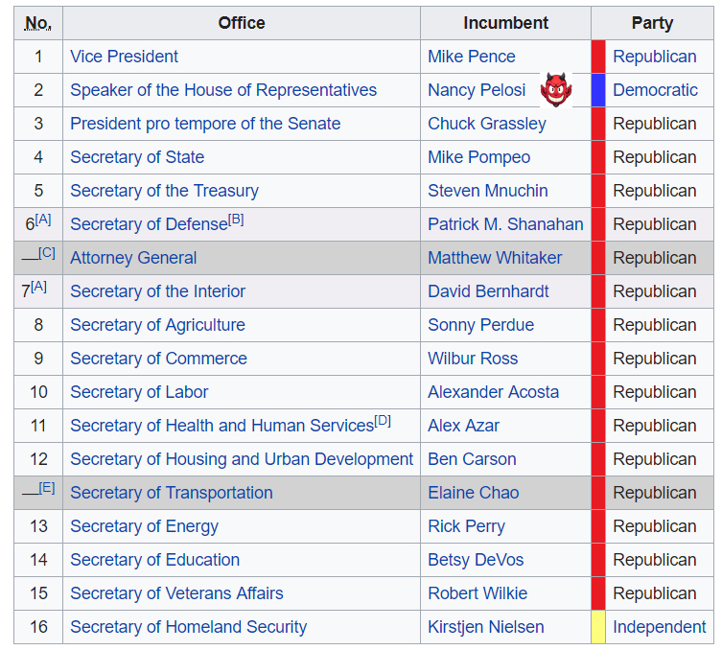Click the red devil face icon
This screenshot has width=722, height=650.
pos(556,90)
